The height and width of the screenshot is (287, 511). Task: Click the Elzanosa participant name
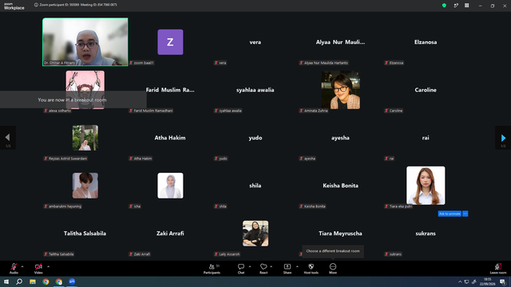426,42
